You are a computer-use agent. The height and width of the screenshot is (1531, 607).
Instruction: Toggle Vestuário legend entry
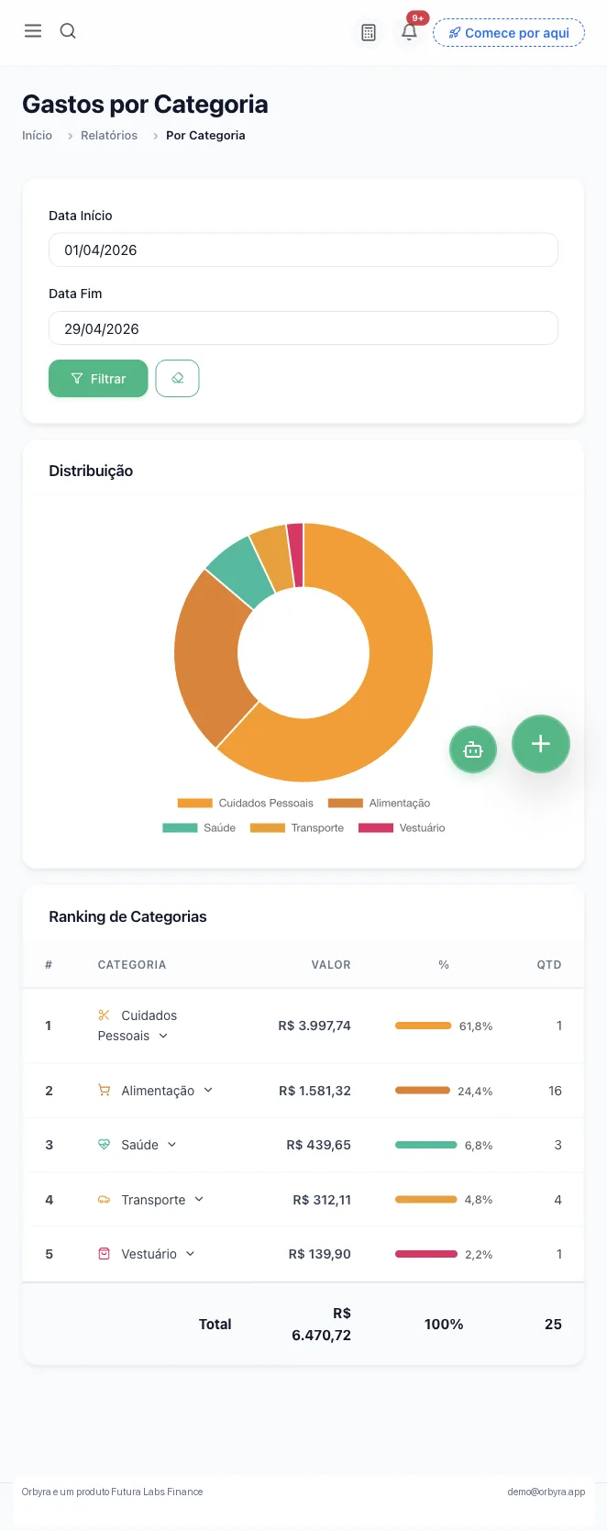click(x=402, y=828)
